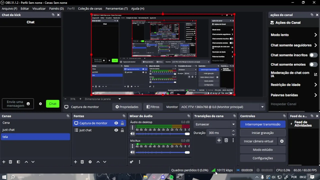
Task: Open source Propriedades button
Action: click(x=127, y=107)
